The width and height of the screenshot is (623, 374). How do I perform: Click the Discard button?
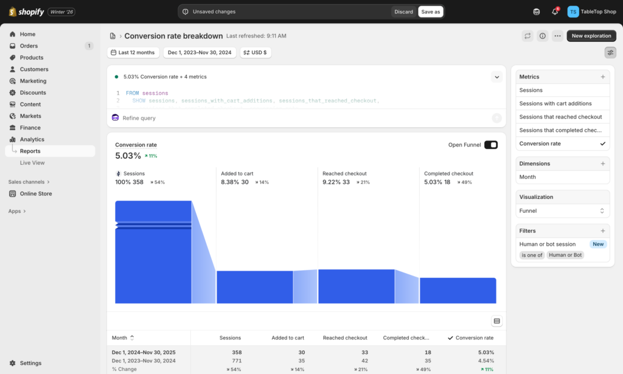[403, 12]
